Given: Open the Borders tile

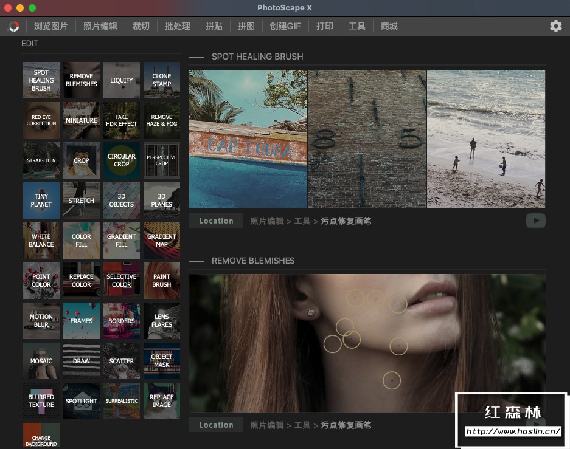Looking at the screenshot, I should [122, 321].
